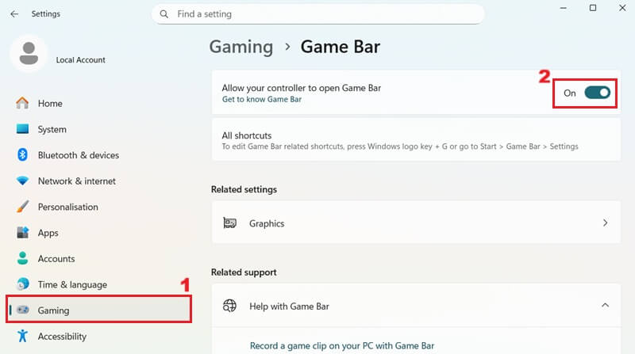Minimize the Settings window
The width and height of the screenshot is (635, 354).
click(x=564, y=8)
